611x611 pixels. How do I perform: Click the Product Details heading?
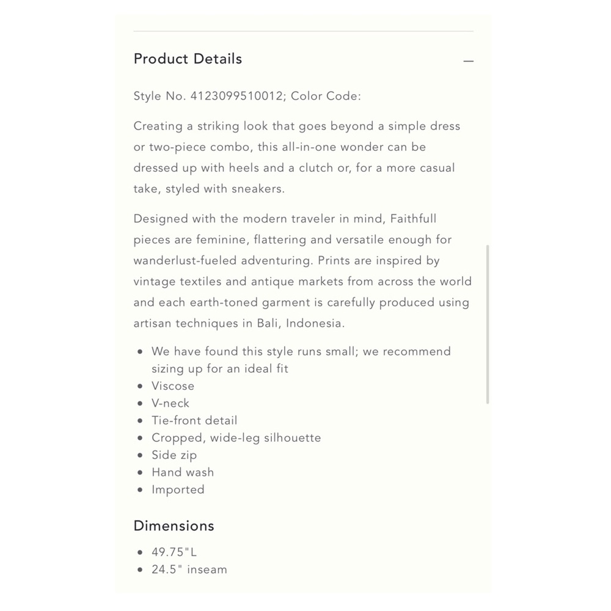tap(188, 59)
